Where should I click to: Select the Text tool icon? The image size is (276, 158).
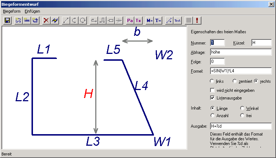coord(177,21)
